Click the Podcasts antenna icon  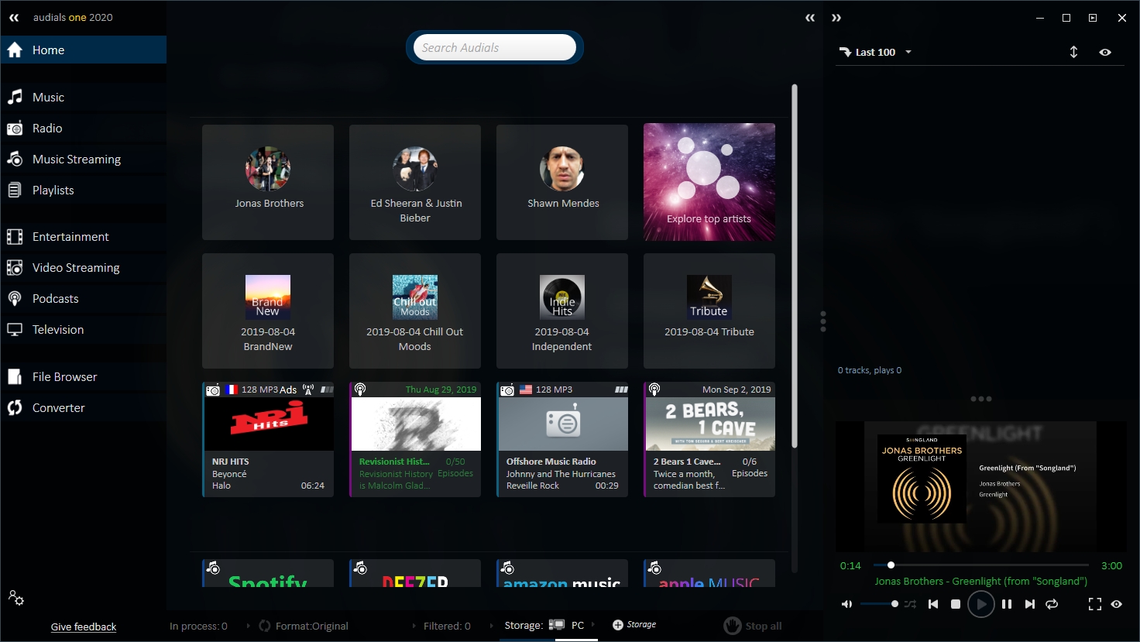[x=15, y=299]
